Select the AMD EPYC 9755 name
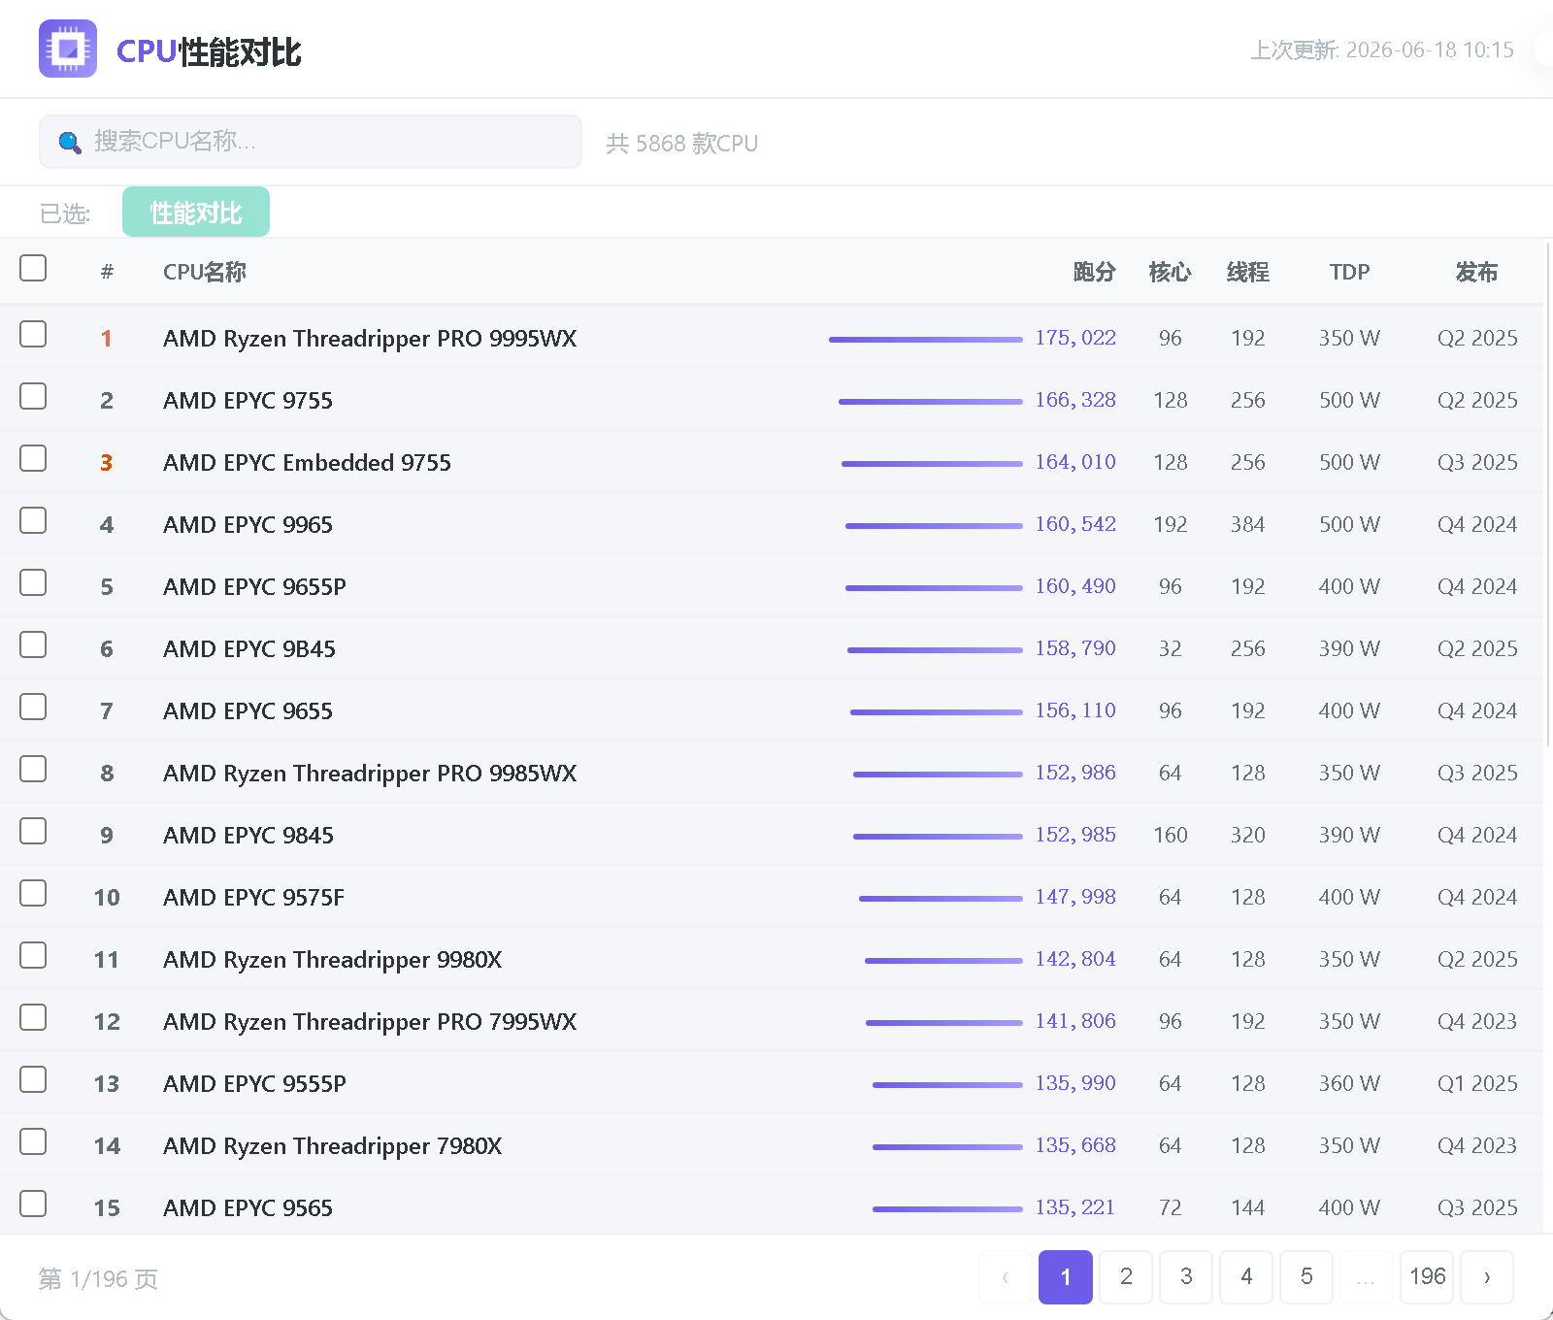 pos(248,401)
